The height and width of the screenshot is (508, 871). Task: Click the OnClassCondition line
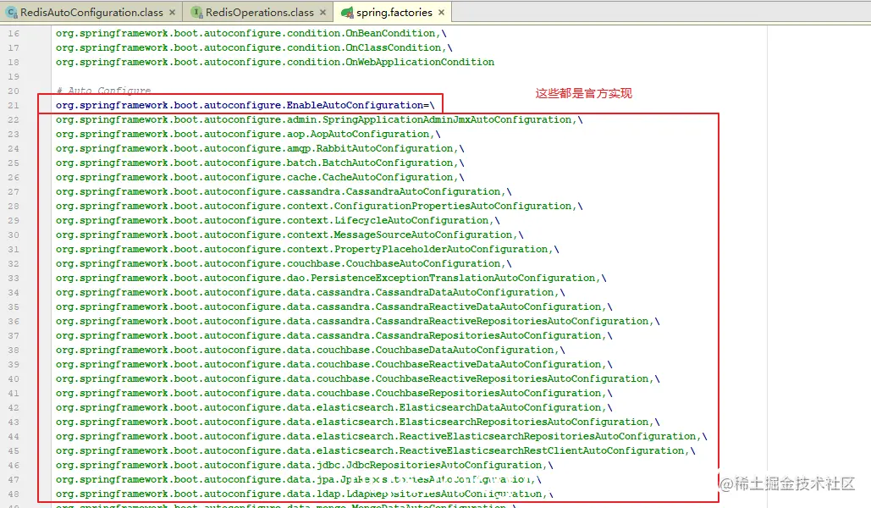[x=254, y=47]
